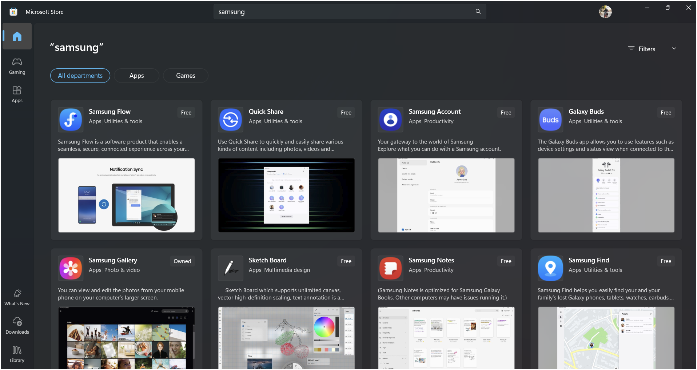Click the Free button on Quick Share
The height and width of the screenshot is (370, 697).
[346, 113]
